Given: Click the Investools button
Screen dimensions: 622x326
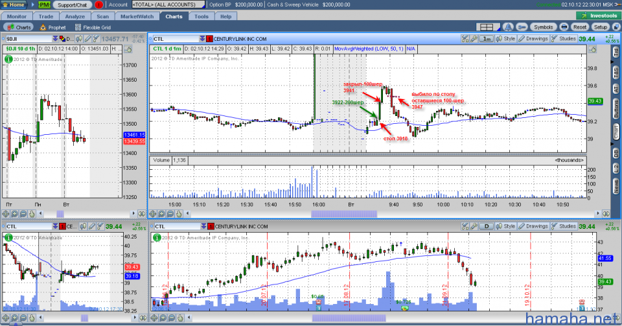Looking at the screenshot, I should 599,16.
